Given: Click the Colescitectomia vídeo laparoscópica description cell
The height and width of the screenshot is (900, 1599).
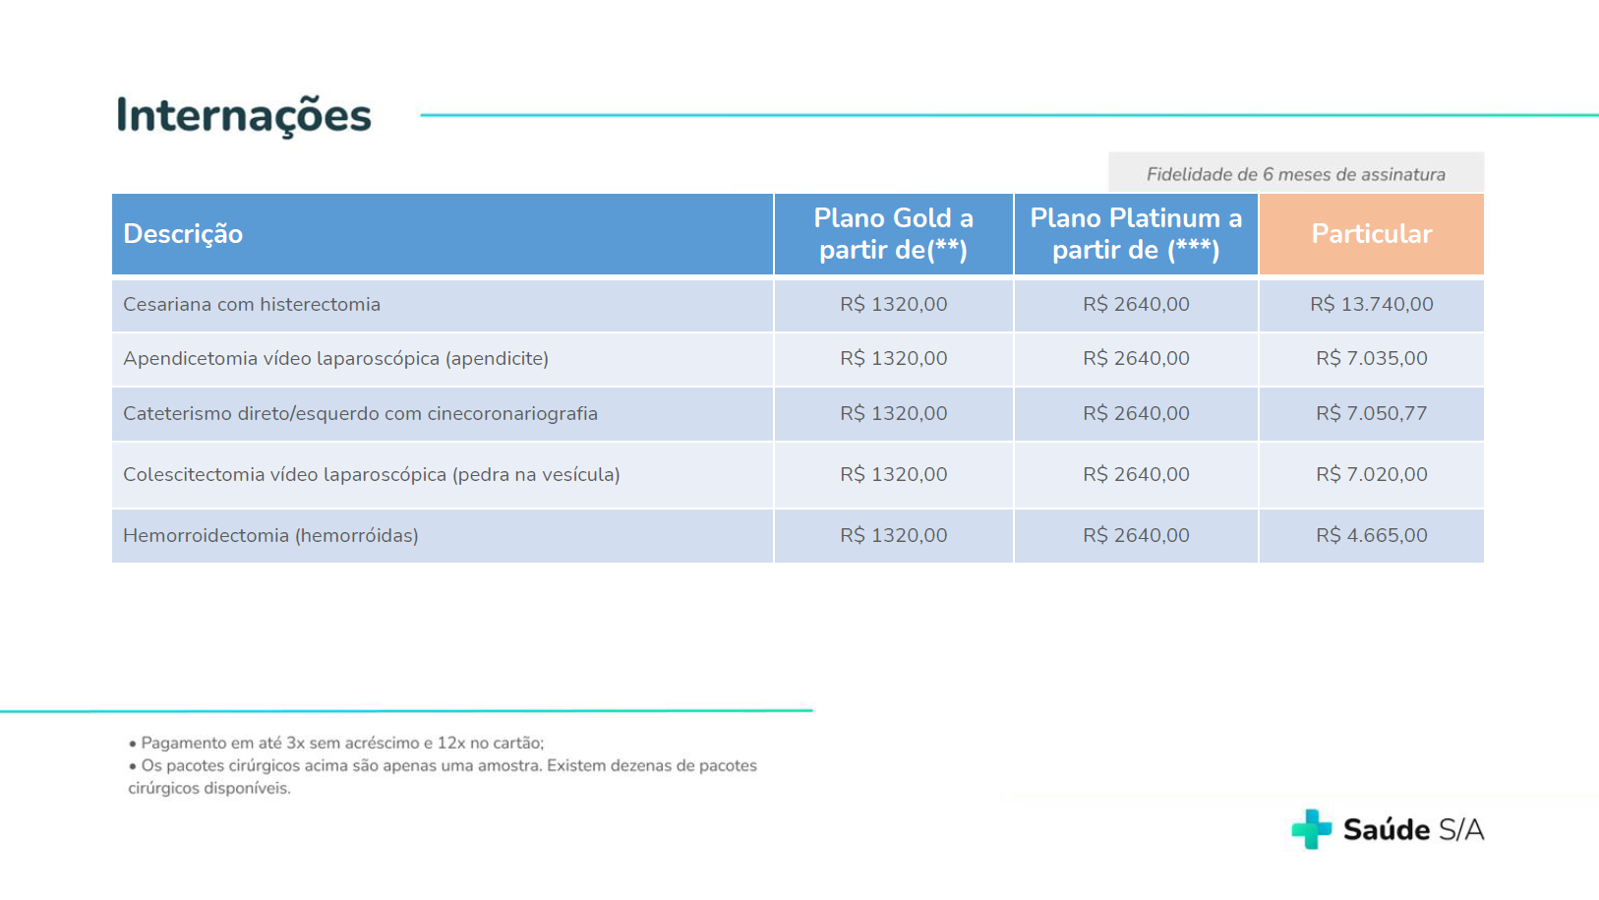Looking at the screenshot, I should [371, 475].
